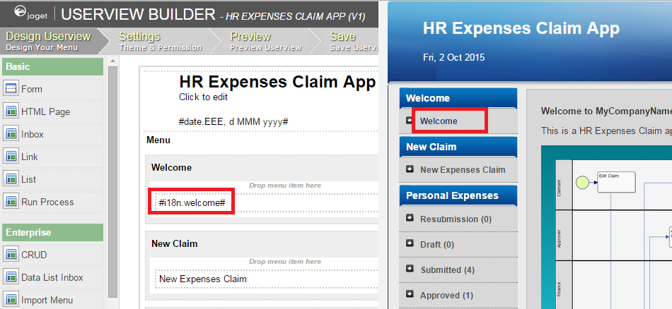672x309 pixels.
Task: Open the Resubmission (0) link
Action: 456,219
